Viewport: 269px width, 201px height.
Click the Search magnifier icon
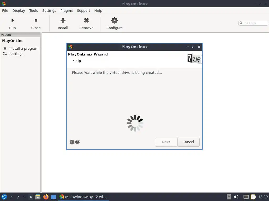(x=241, y=23)
